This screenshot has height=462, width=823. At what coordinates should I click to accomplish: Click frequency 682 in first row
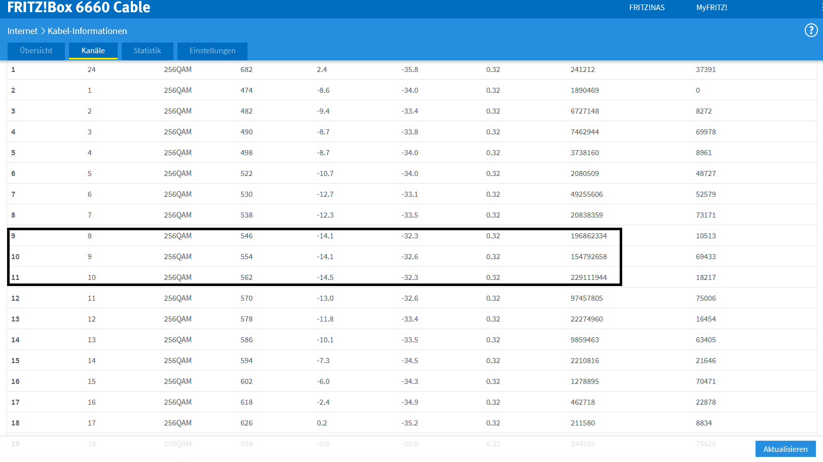pos(246,69)
